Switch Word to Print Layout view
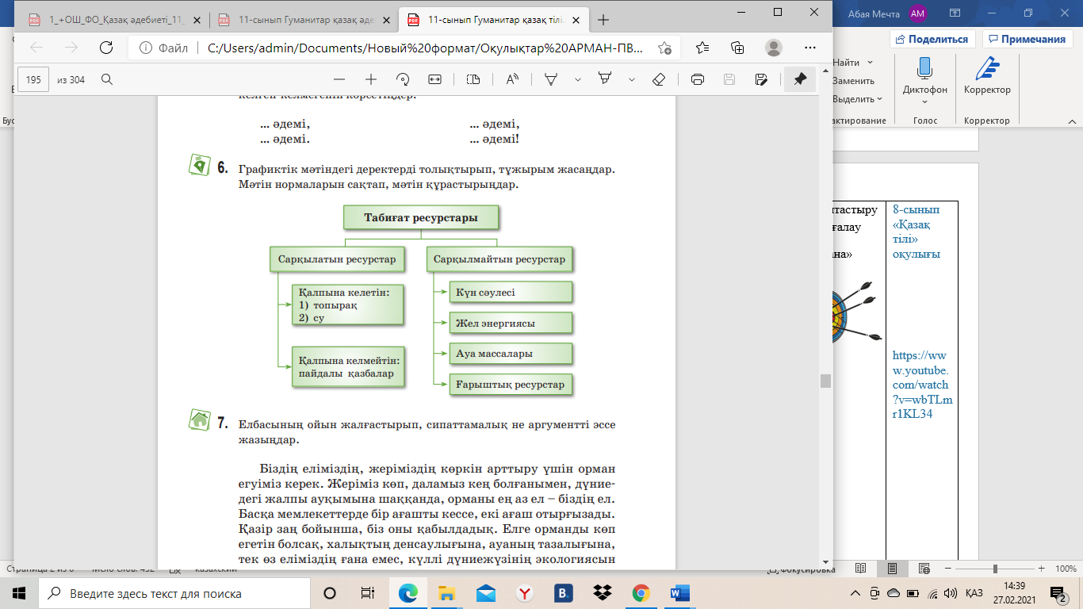 click(893, 569)
